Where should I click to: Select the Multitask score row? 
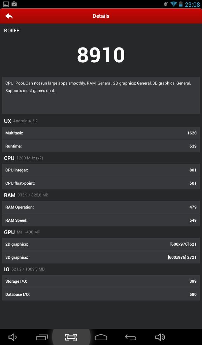click(x=101, y=133)
